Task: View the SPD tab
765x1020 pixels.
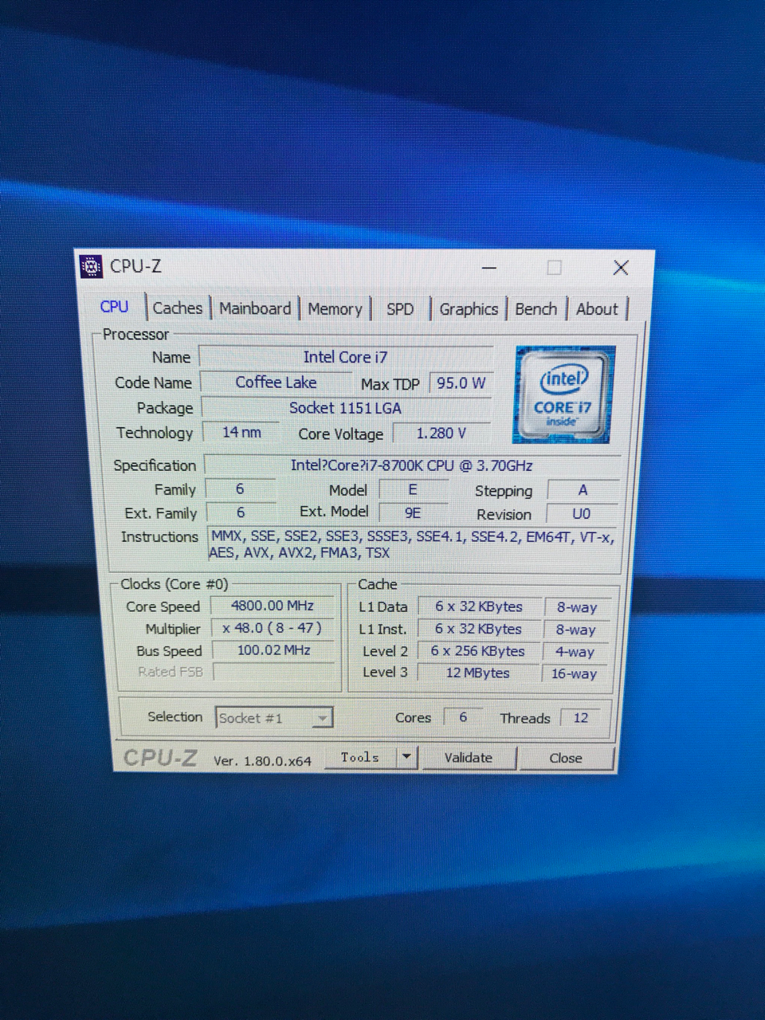Action: coord(400,308)
